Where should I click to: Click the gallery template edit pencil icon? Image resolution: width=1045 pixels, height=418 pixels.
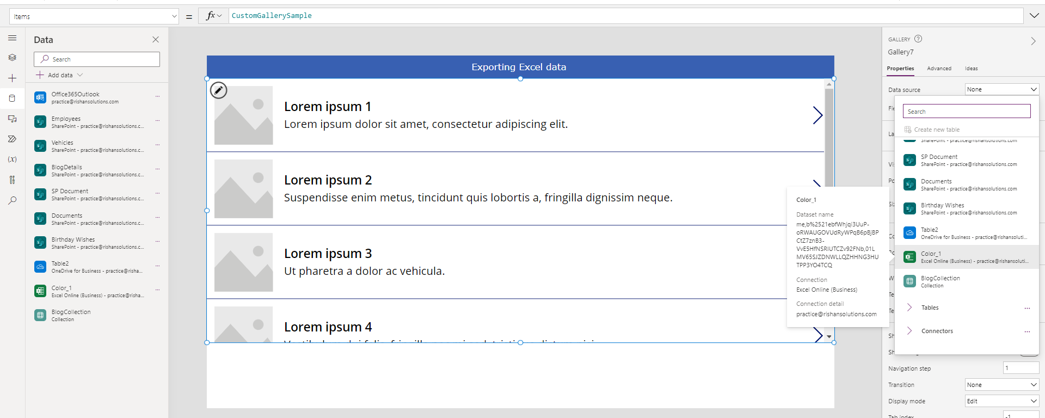218,90
